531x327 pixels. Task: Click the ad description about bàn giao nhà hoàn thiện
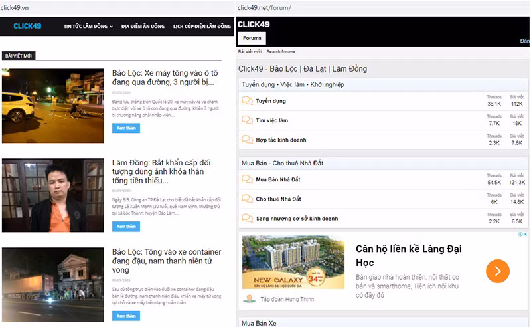pyautogui.click(x=408, y=286)
